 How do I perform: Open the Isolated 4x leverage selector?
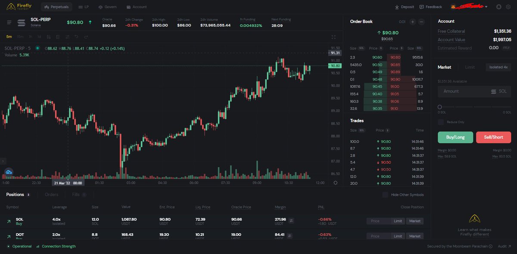(498, 67)
